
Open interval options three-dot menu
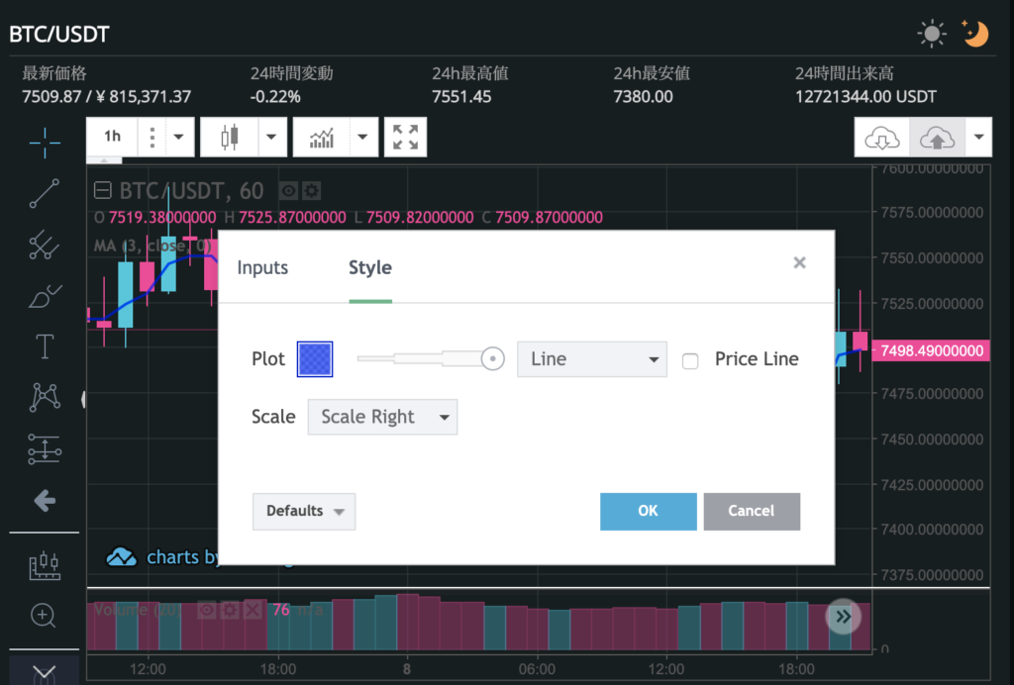[152, 137]
